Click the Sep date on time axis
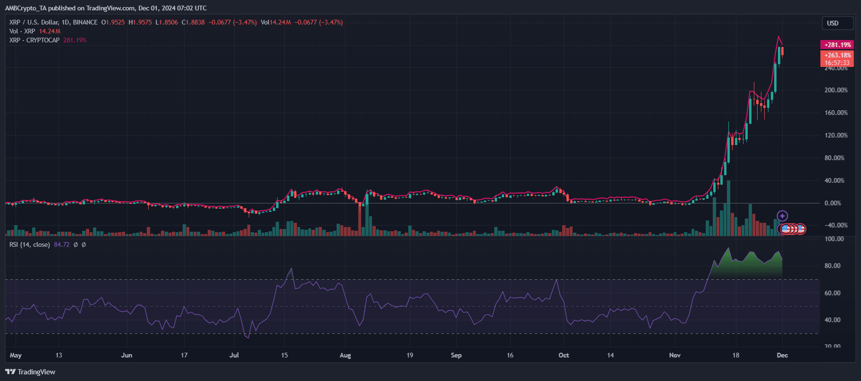This screenshot has width=861, height=381. click(x=456, y=355)
